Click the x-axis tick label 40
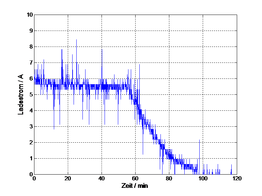The width and height of the screenshot is (262, 196). point(102,178)
